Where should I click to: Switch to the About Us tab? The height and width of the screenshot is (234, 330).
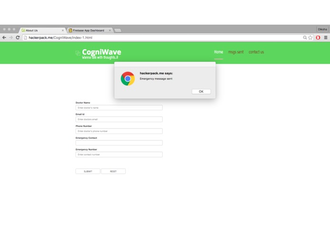(x=42, y=30)
